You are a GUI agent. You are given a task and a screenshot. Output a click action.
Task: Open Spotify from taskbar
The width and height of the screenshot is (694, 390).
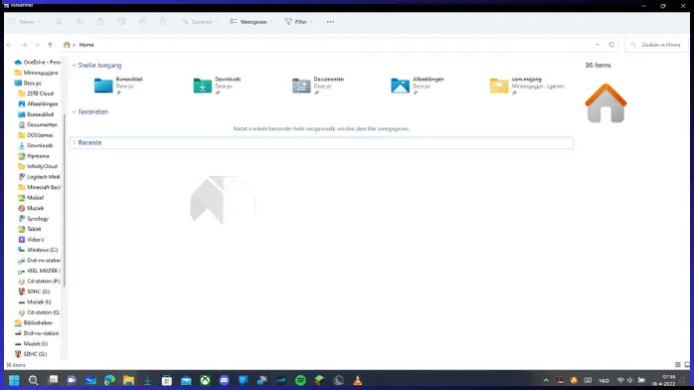300,380
